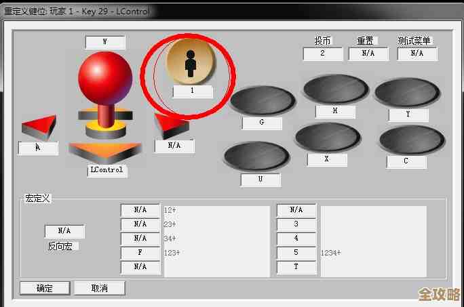464x307 pixels.
Task: Select the 投币 coin key field
Action: click(322, 54)
